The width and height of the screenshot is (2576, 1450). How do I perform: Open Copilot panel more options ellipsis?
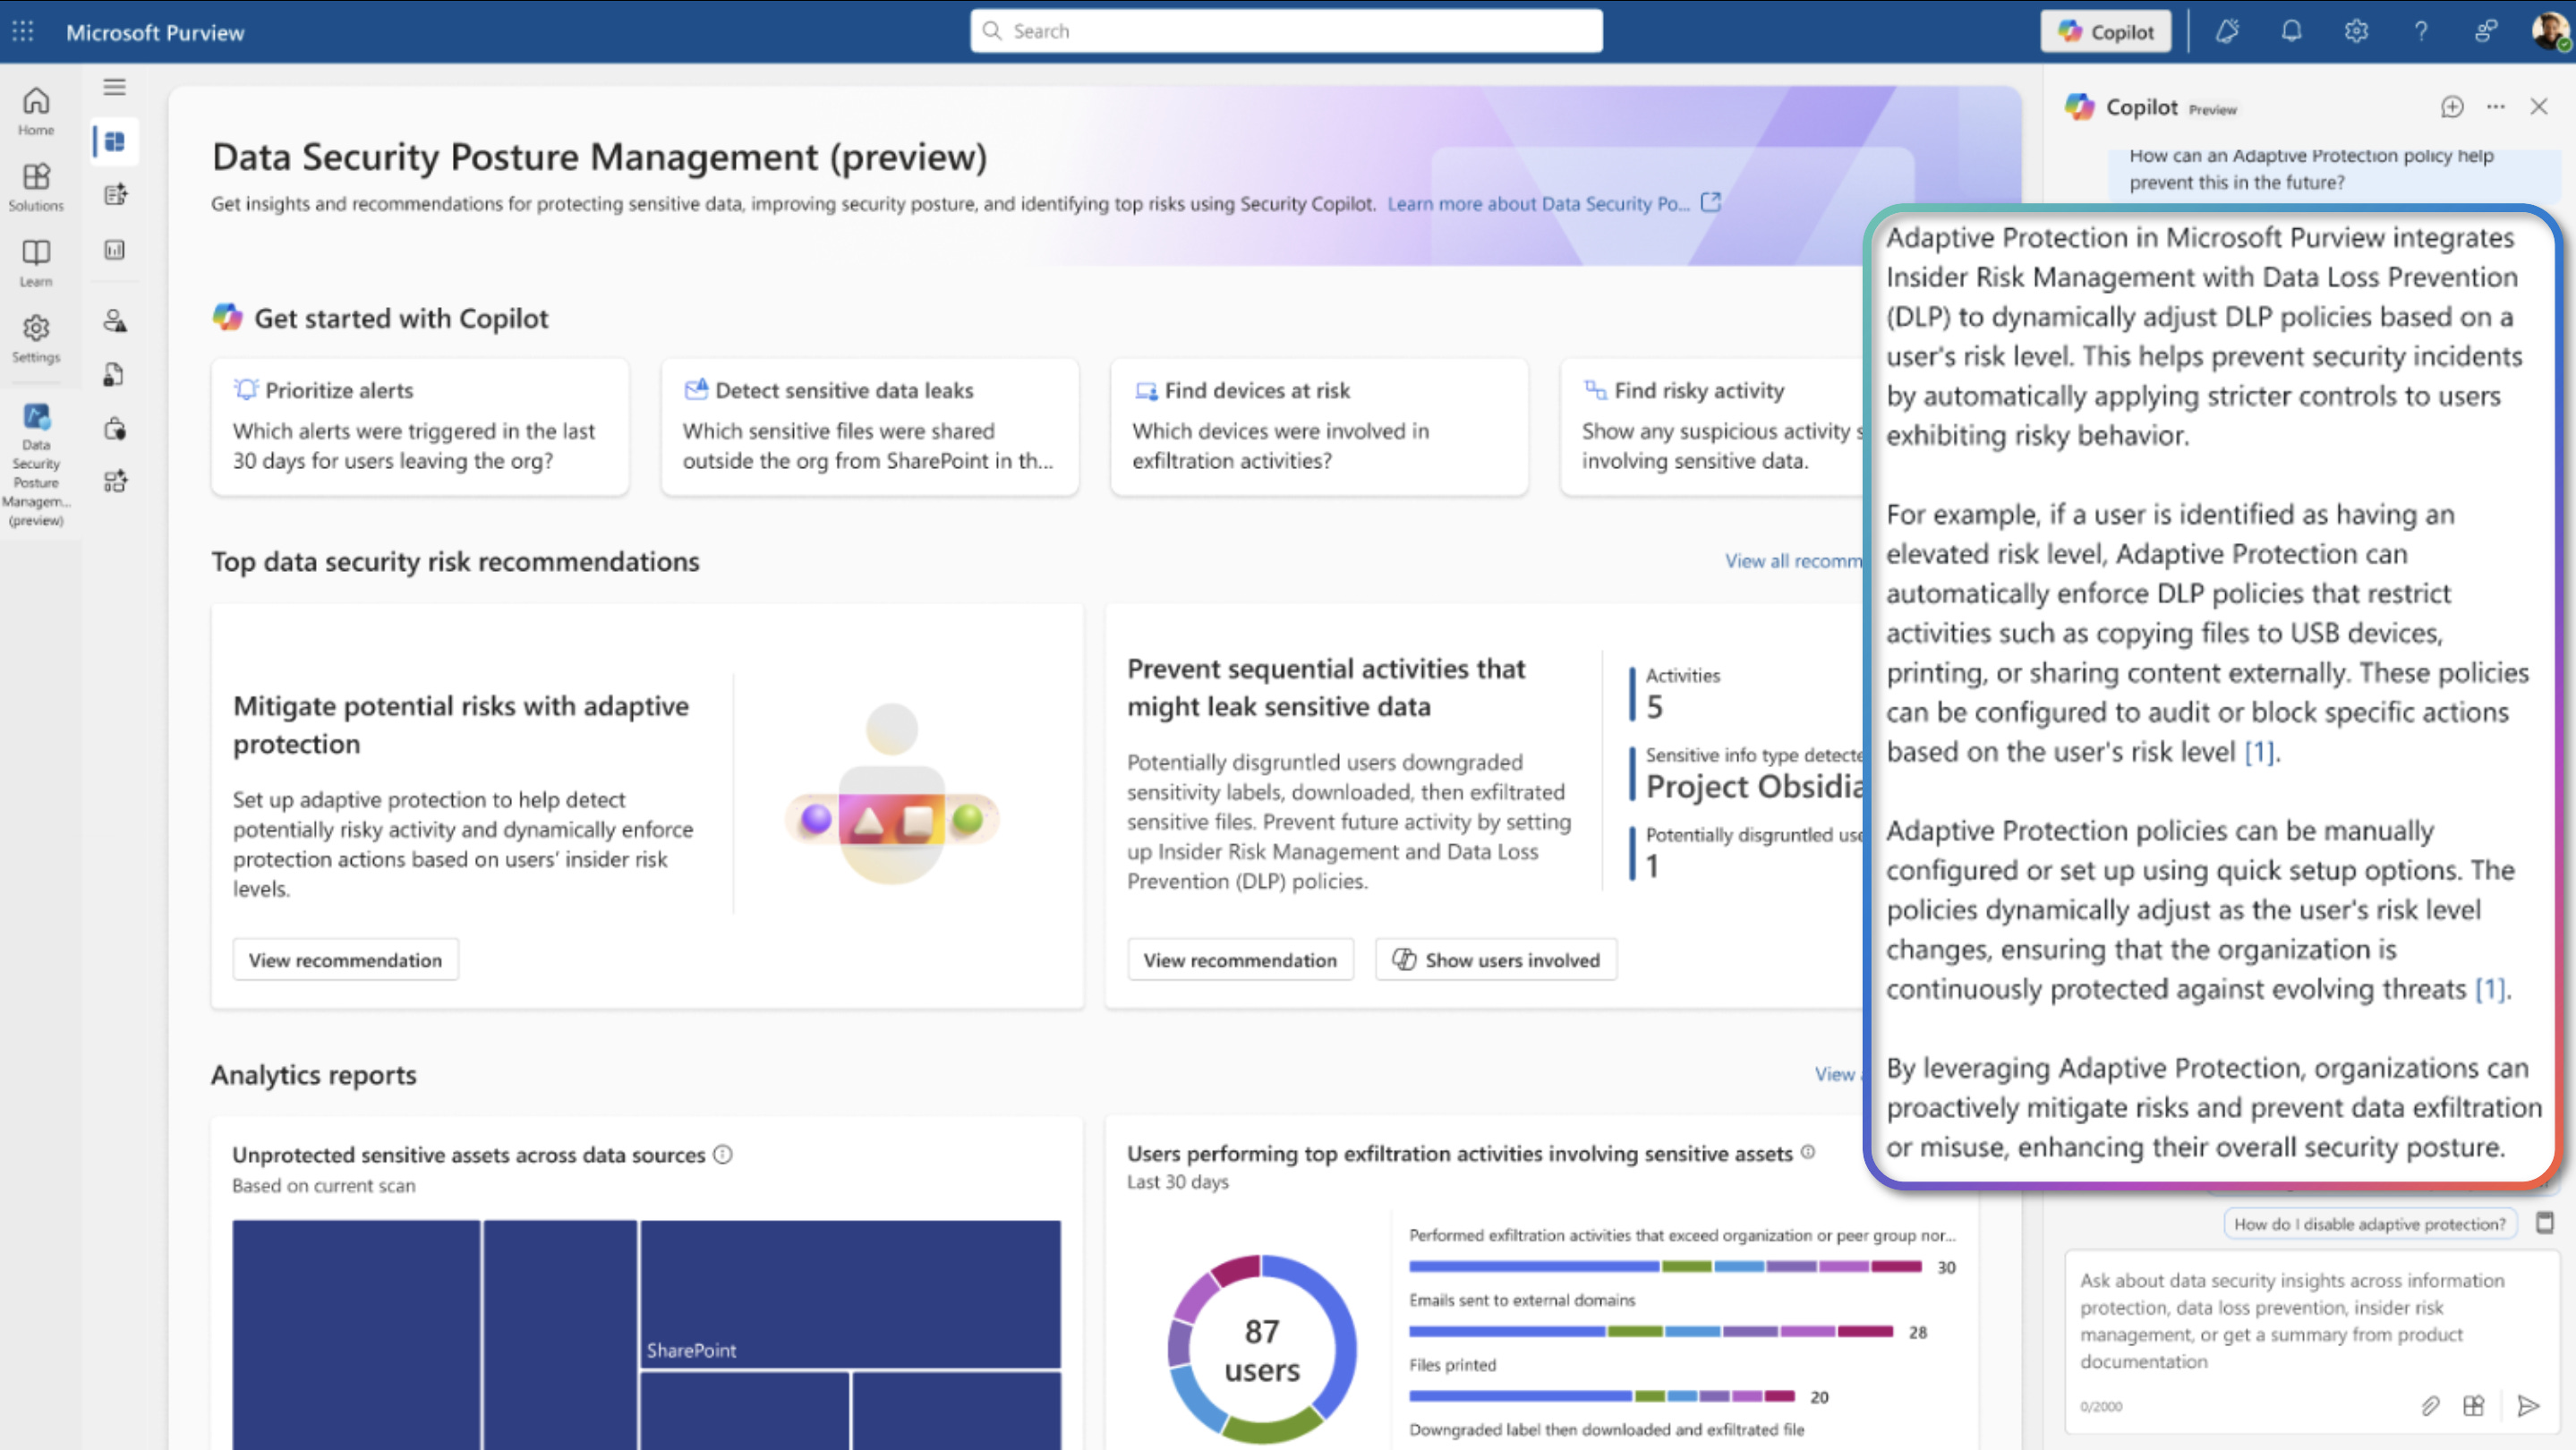[2496, 106]
